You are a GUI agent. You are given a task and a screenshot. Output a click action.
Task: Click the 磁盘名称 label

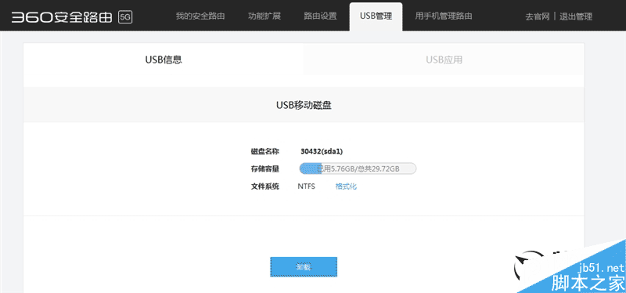pyautogui.click(x=265, y=151)
